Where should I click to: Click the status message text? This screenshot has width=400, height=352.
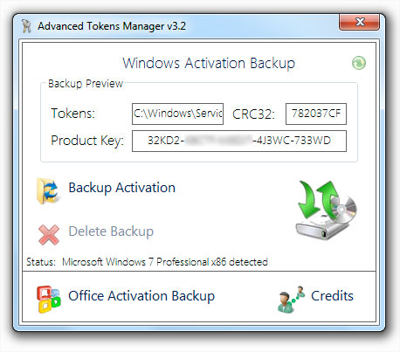point(165,262)
